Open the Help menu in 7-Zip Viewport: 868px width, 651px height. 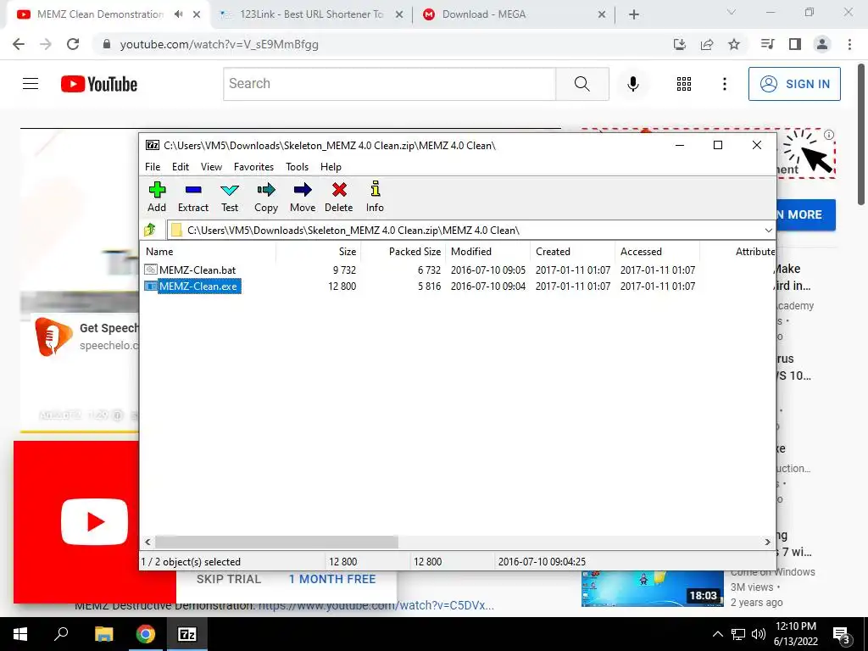pos(331,167)
